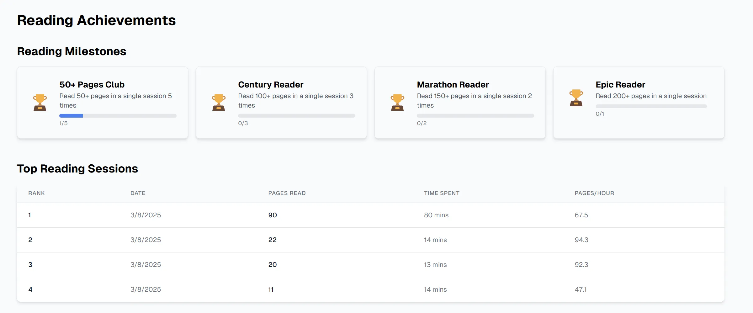Image resolution: width=753 pixels, height=313 pixels.
Task: Select the rank 1 session row with 90 pages
Action: pos(370,215)
